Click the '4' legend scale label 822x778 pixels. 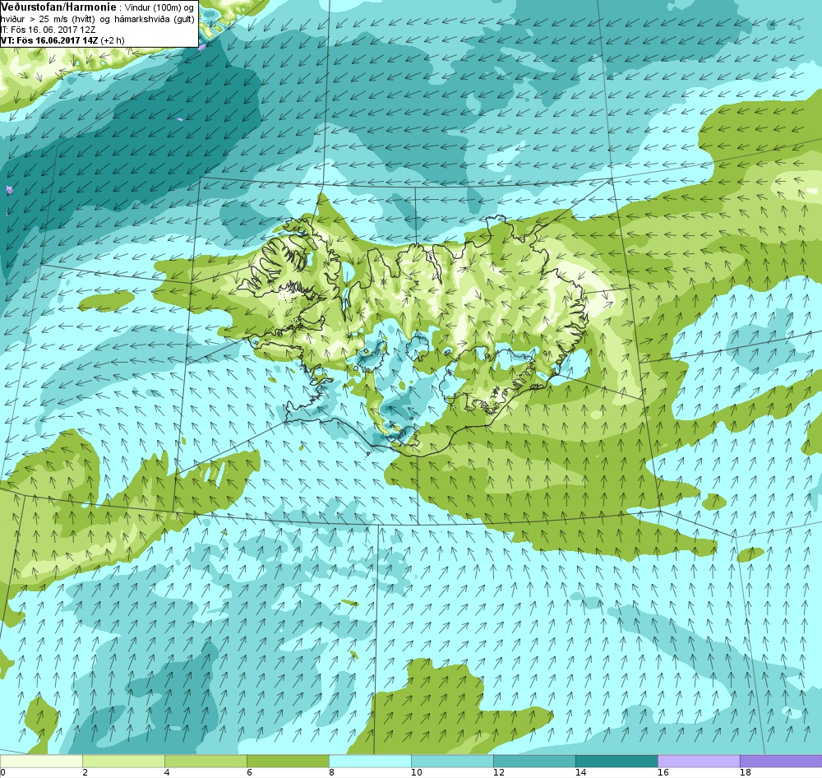[167, 772]
